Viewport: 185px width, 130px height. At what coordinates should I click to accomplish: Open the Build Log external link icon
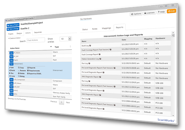90,45
